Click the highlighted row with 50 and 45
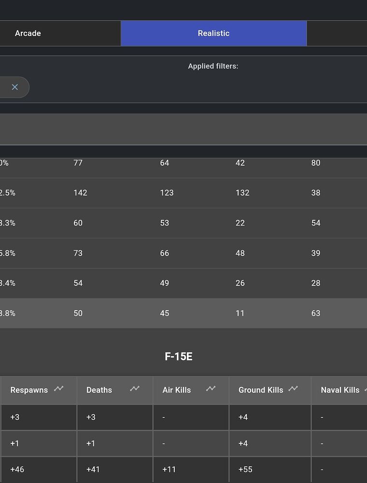Viewport: 367px width, 483px height. point(183,313)
